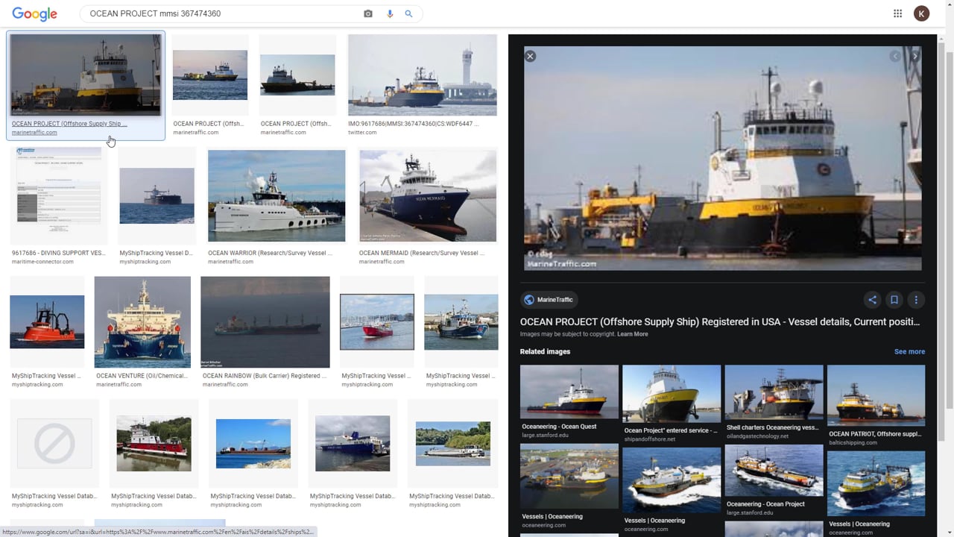Click the marinetraffic.com link under first result
This screenshot has height=537, width=954.
point(34,133)
